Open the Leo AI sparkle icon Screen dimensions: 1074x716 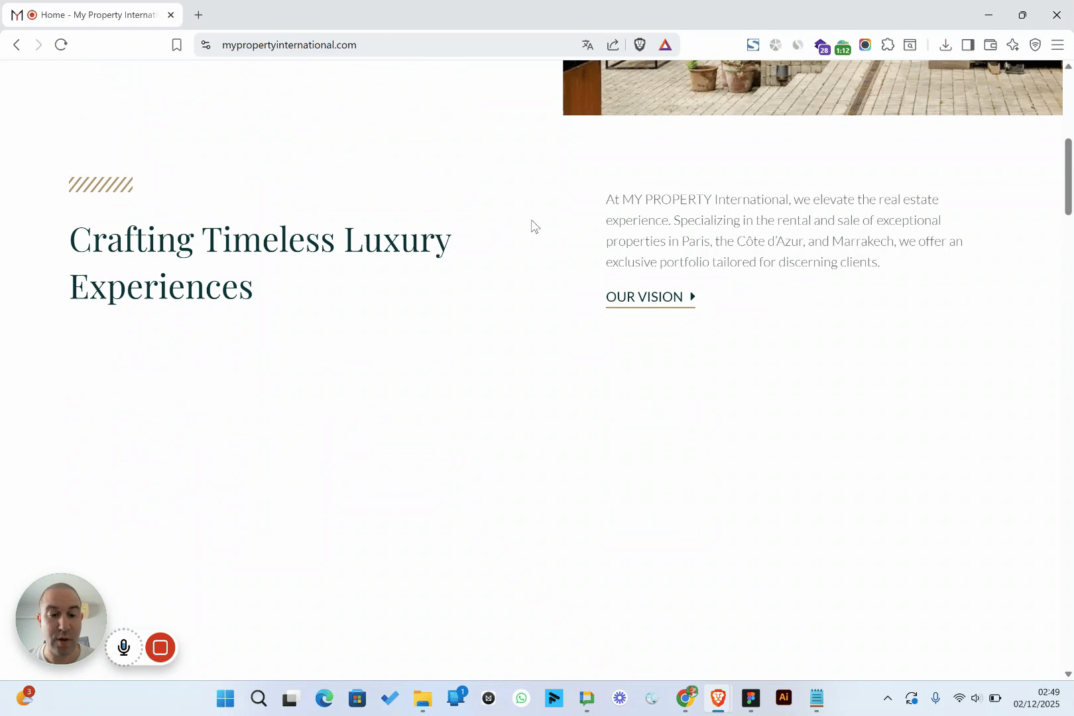click(x=1013, y=44)
